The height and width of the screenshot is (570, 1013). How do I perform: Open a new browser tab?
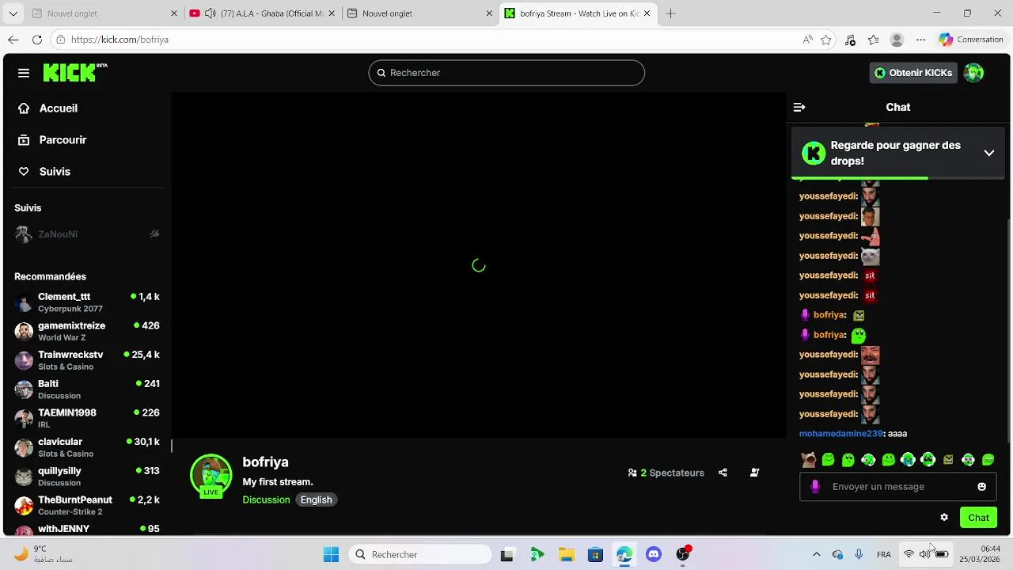[671, 13]
